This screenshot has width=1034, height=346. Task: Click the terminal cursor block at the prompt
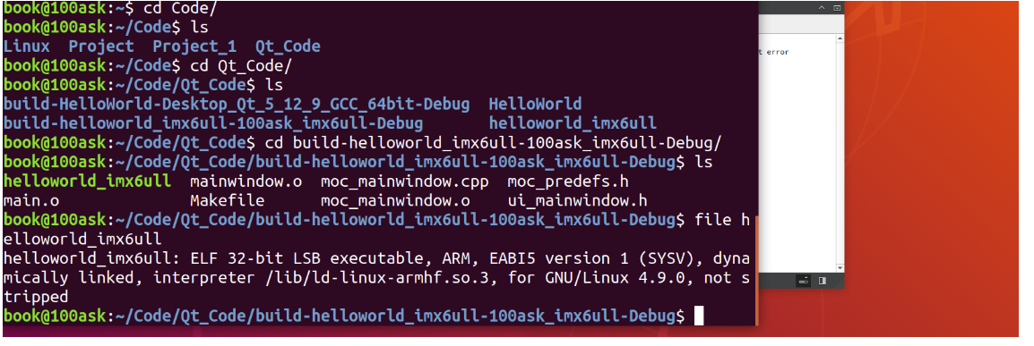coord(698,316)
